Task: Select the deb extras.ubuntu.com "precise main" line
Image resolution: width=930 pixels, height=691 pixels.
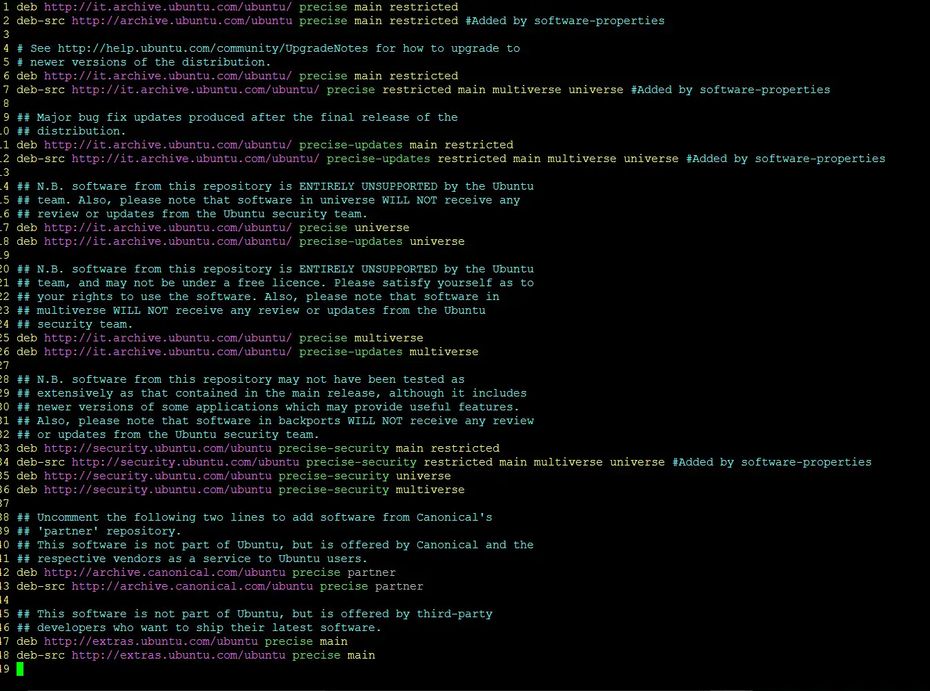Action: (182, 641)
